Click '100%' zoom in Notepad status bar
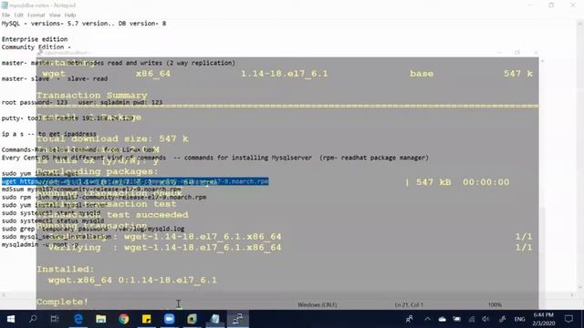The height and width of the screenshot is (328, 584). coord(495,304)
